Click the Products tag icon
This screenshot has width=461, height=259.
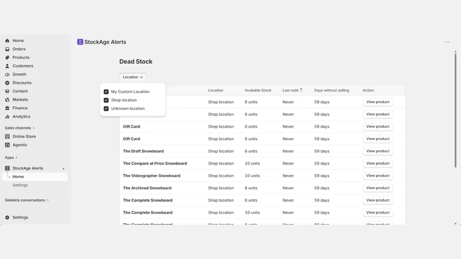pyautogui.click(x=7, y=58)
